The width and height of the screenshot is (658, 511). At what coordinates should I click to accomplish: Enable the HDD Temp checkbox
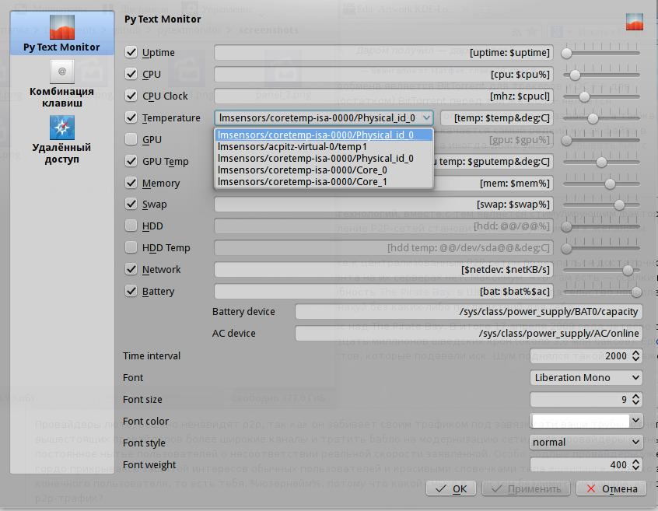pyautogui.click(x=131, y=247)
